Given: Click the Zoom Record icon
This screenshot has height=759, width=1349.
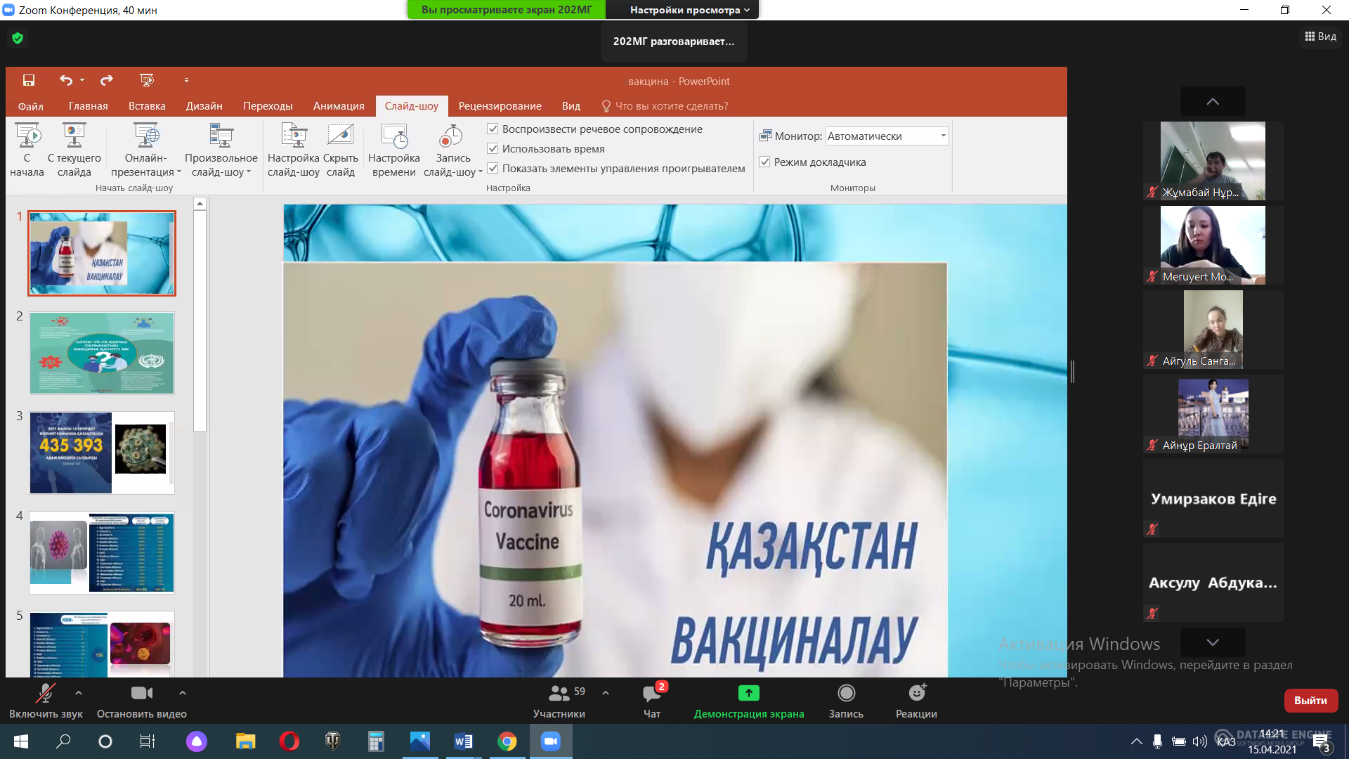Looking at the screenshot, I should 846,693.
